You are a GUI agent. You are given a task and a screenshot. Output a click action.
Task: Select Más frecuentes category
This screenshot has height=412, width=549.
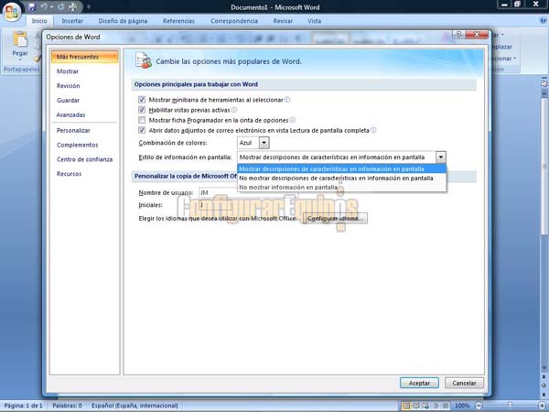coord(84,57)
